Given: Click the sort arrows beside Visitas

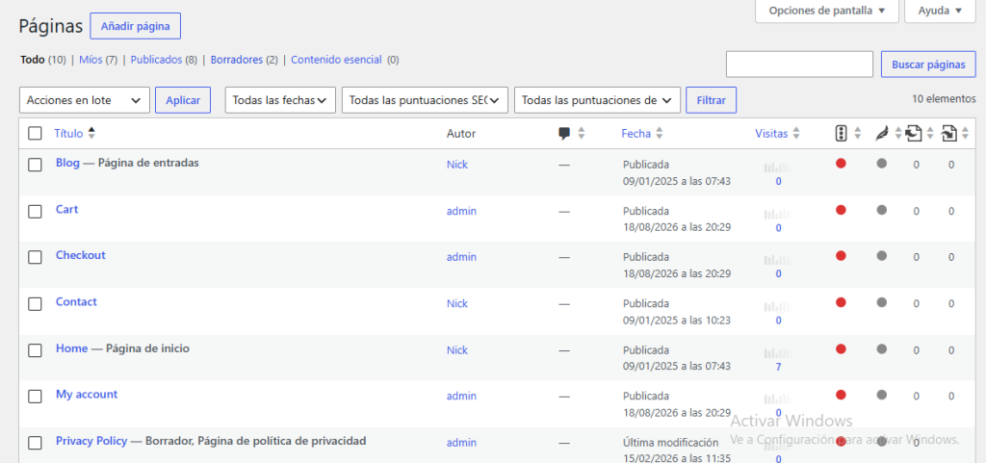Looking at the screenshot, I should (x=796, y=133).
